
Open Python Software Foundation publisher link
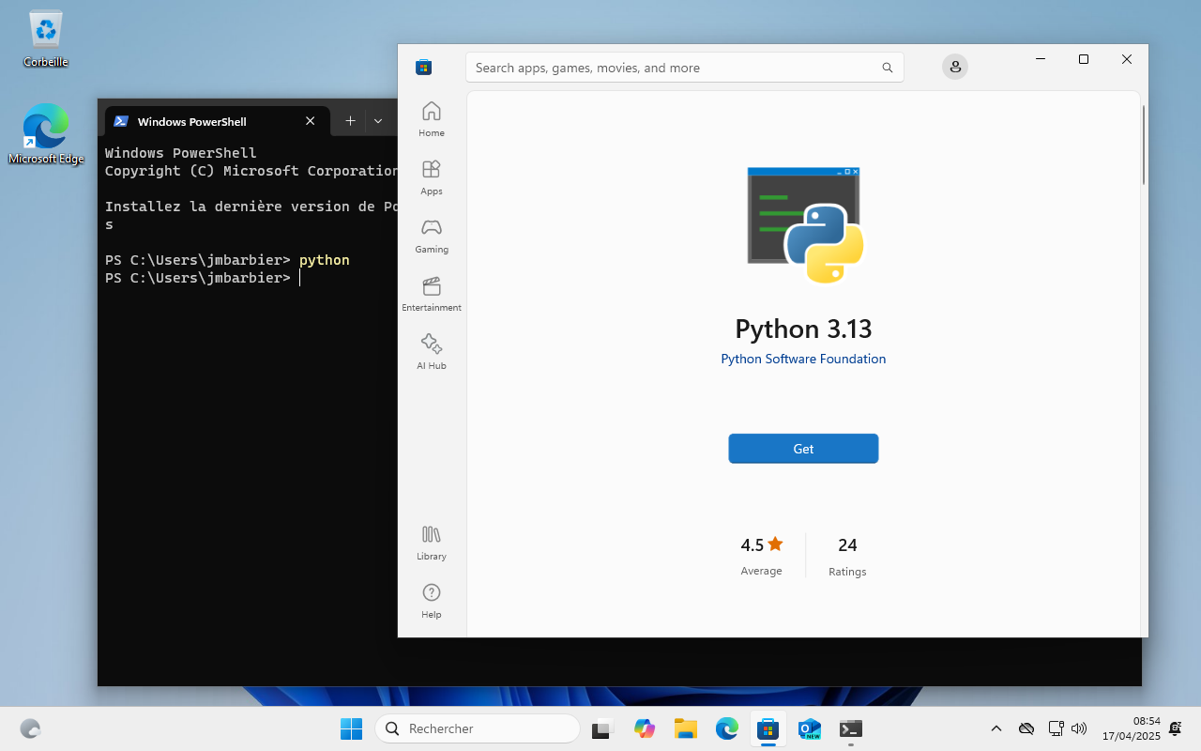(803, 359)
